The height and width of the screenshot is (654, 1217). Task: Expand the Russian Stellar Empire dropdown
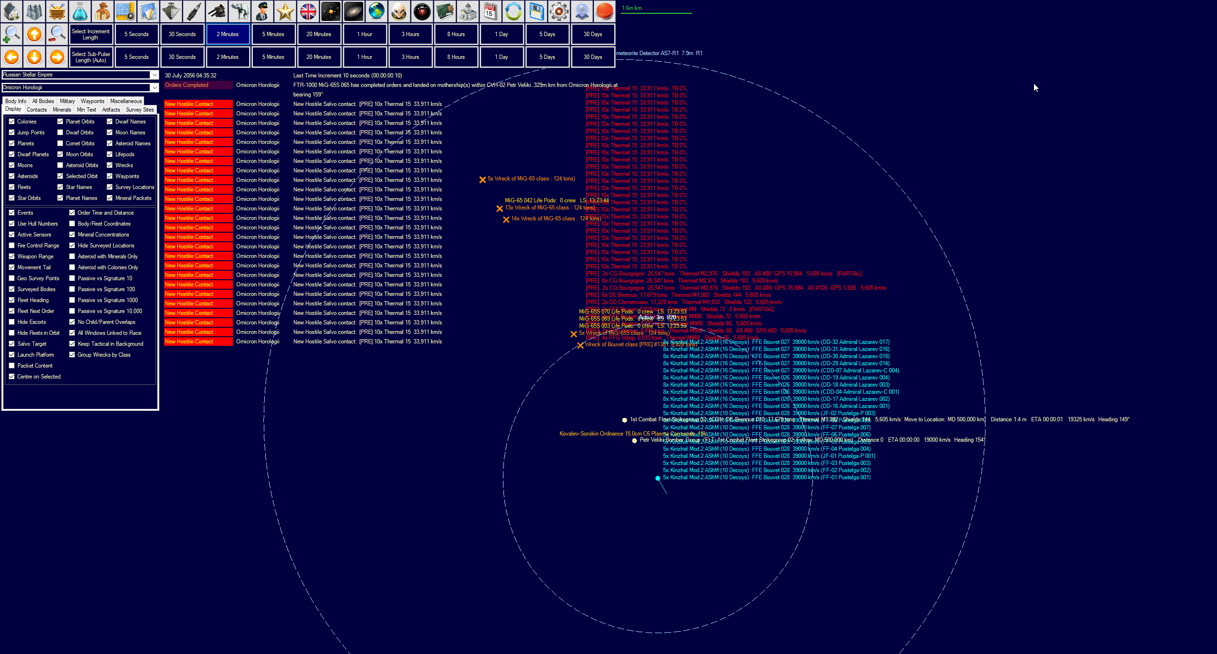coord(155,75)
